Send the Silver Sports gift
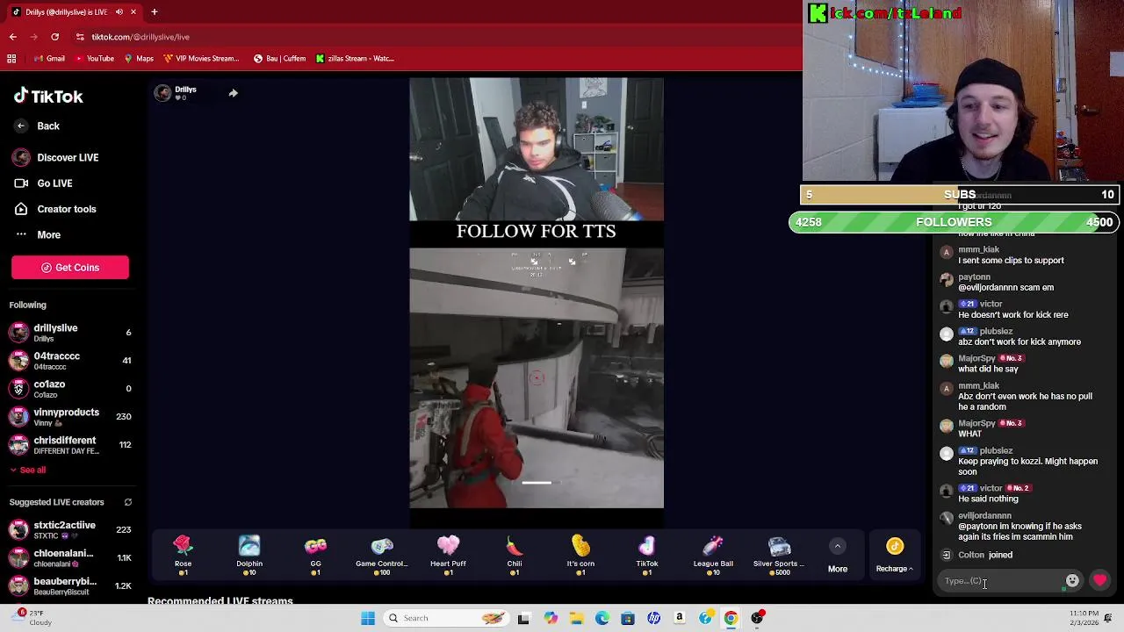The width and height of the screenshot is (1124, 632). pyautogui.click(x=779, y=556)
